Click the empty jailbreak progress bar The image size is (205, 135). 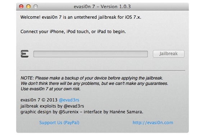click(x=91, y=54)
